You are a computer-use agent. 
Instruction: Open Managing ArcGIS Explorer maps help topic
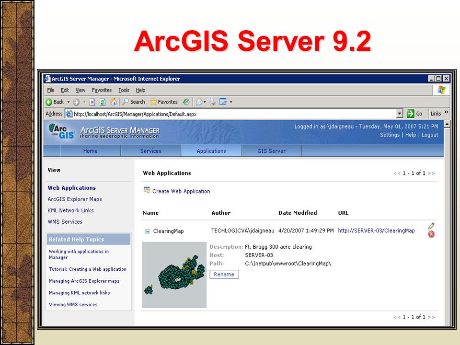click(84, 281)
